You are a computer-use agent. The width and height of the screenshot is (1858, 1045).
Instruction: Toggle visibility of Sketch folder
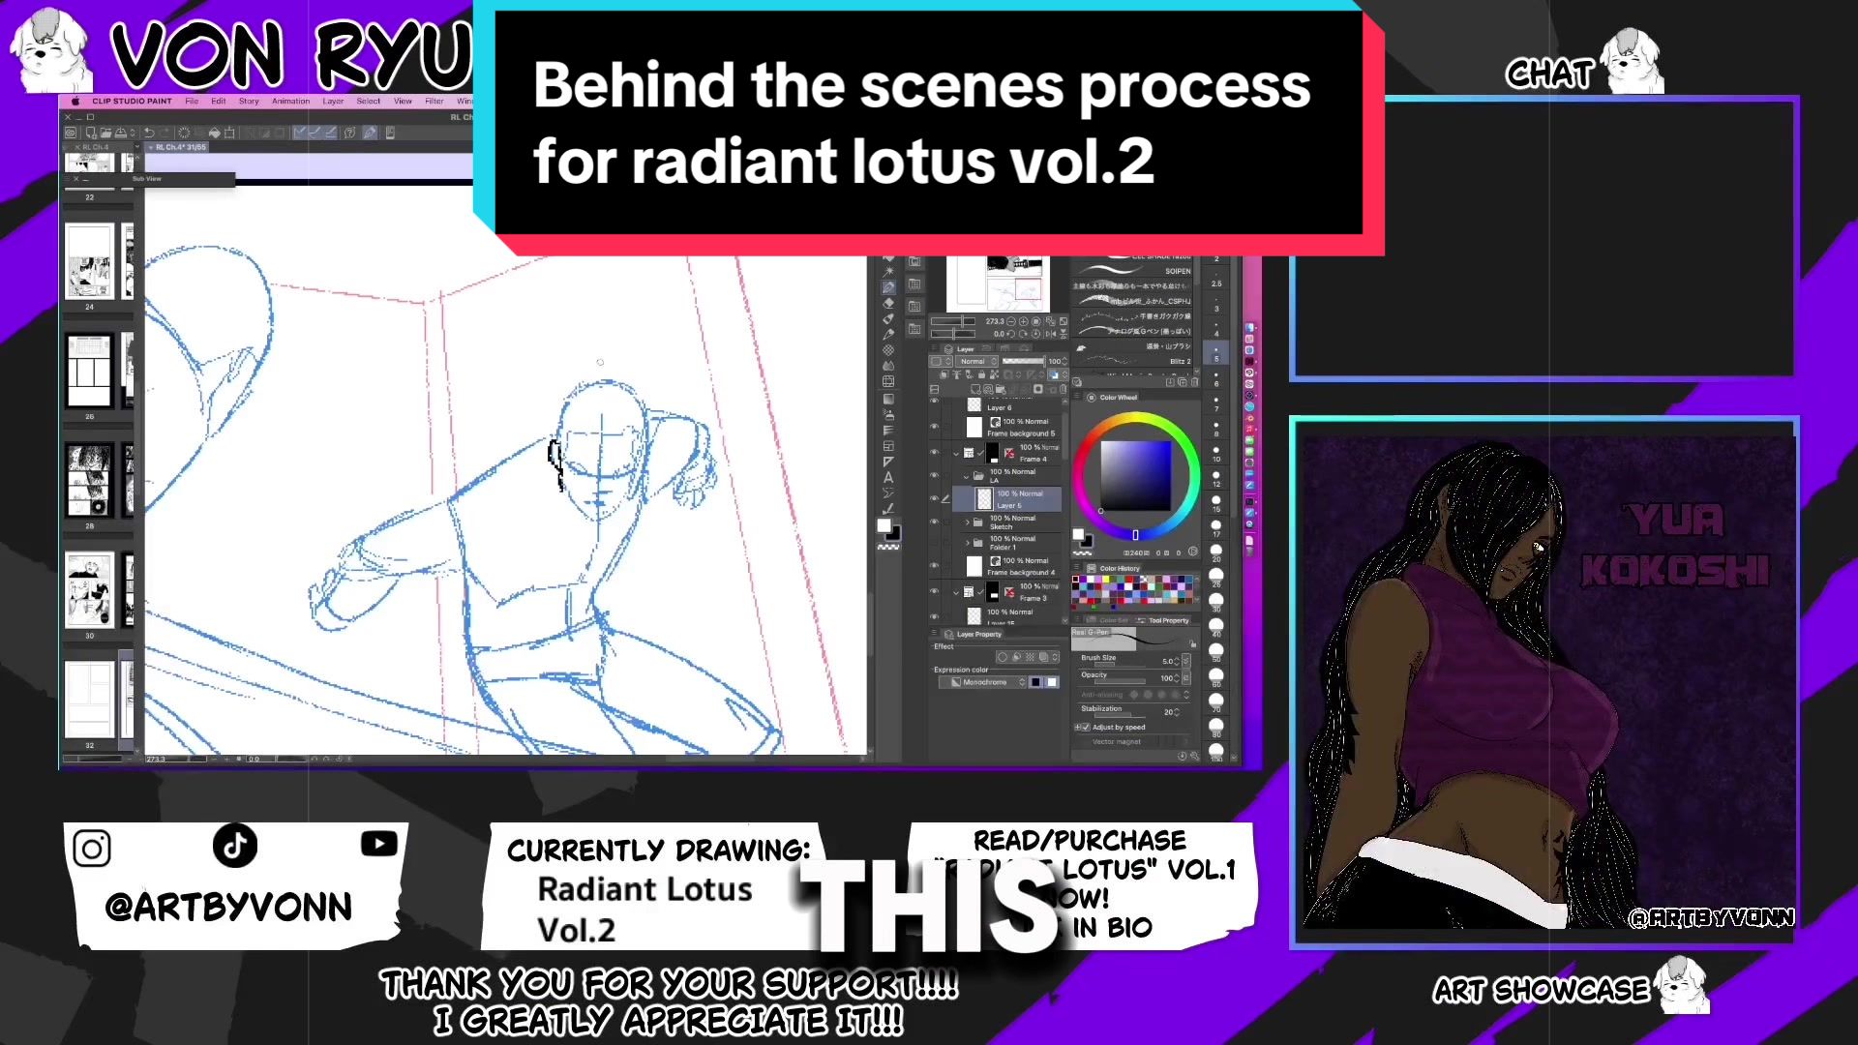pos(934,522)
